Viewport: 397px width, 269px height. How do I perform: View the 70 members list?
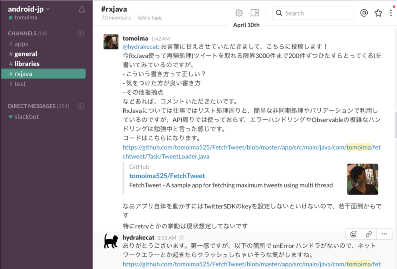(116, 18)
